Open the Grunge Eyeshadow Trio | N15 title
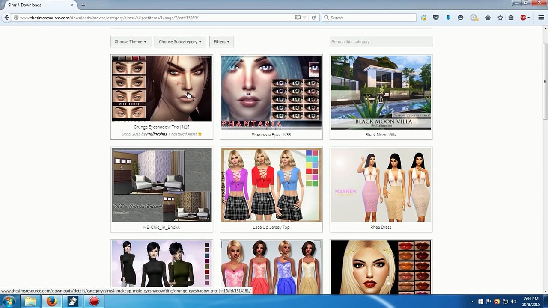The image size is (548, 308). coord(161,127)
